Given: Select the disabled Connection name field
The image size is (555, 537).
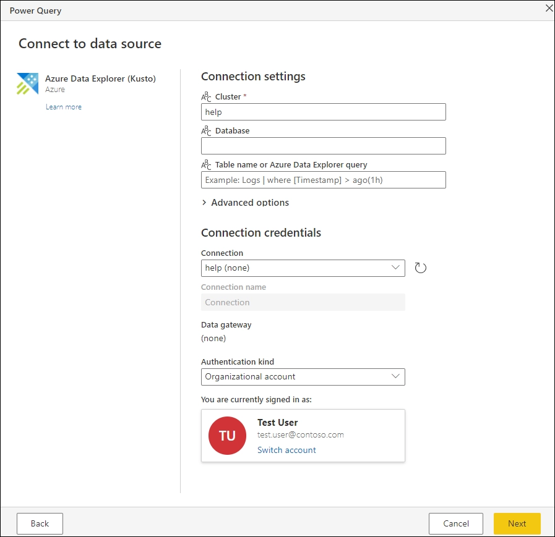Looking at the screenshot, I should pyautogui.click(x=303, y=302).
